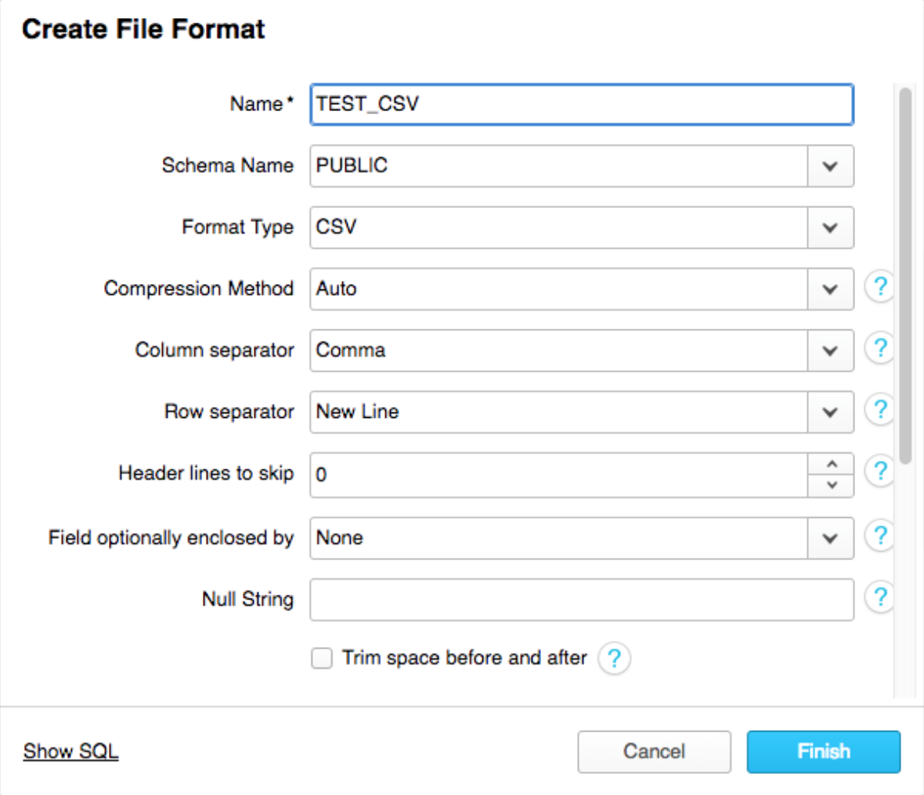Viewport: 924px width, 795px height.
Task: Open help for Trim space option
Action: [614, 658]
